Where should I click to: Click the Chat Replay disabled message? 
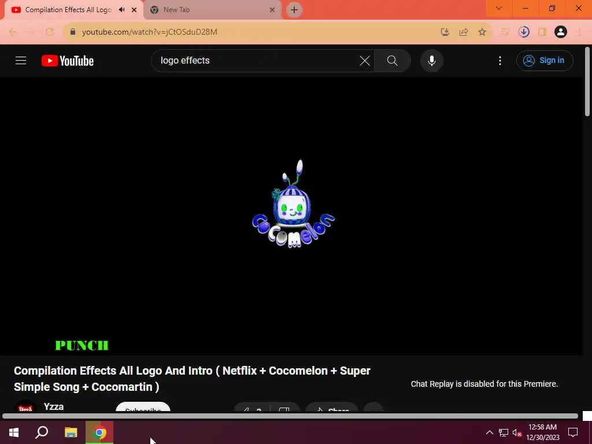[484, 384]
